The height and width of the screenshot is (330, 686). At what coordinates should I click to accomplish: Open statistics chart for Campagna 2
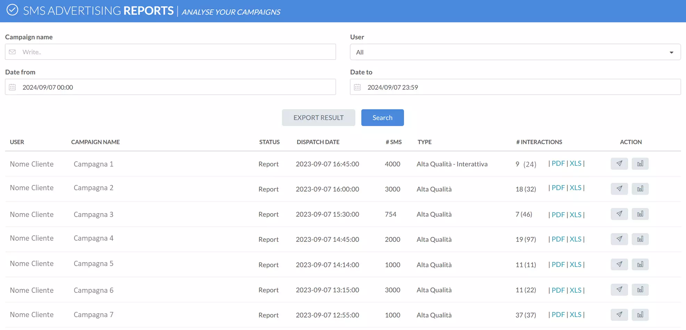coord(640,188)
